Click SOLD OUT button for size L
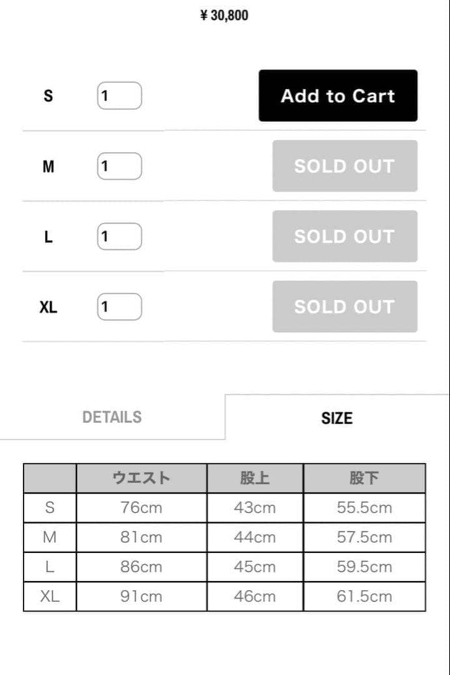Viewport: 450px width, 675px height. [x=344, y=236]
